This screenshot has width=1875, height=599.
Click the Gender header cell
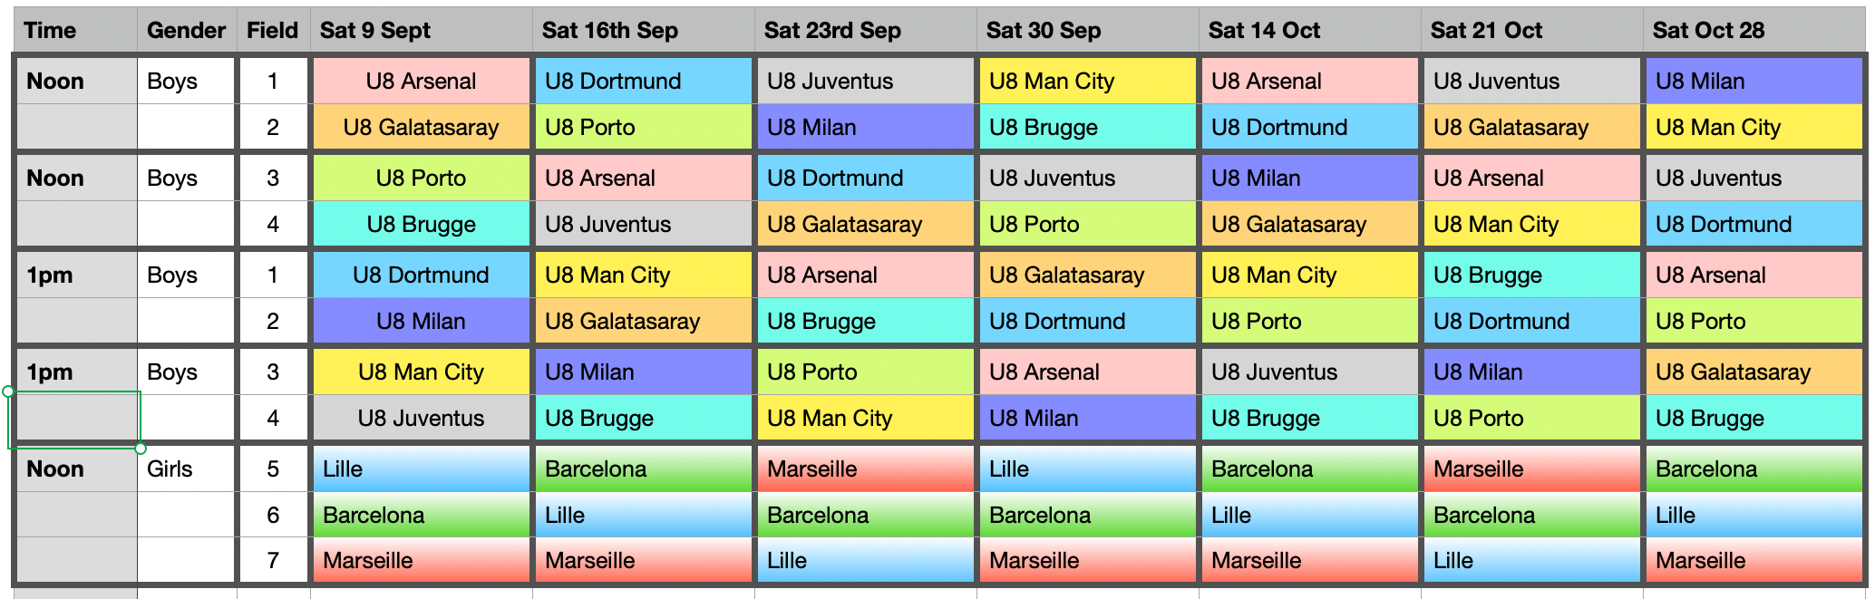187,30
